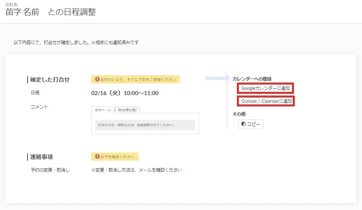Click the 打合せが確定しました confirmation message
Viewport: 362px width, 210px height.
(76, 42)
